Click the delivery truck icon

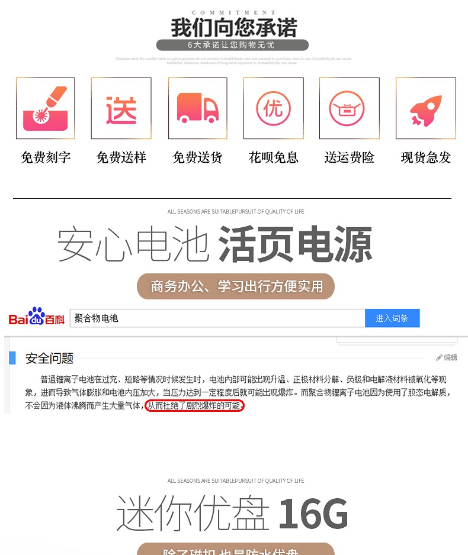[198, 108]
